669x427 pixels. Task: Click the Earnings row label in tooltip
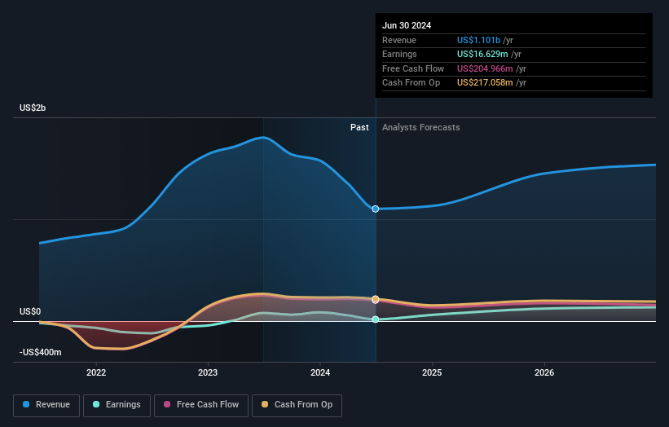click(399, 54)
